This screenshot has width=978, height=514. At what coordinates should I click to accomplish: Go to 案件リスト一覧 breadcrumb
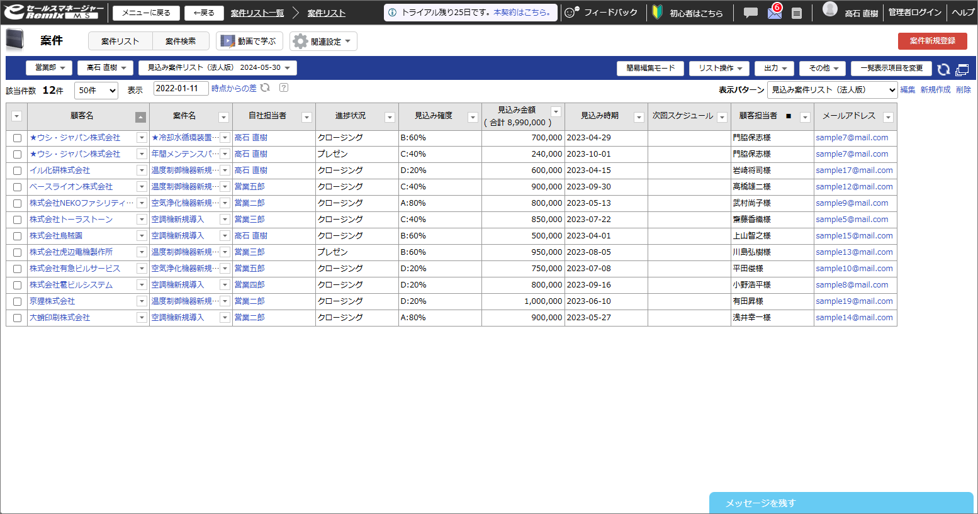click(x=257, y=13)
